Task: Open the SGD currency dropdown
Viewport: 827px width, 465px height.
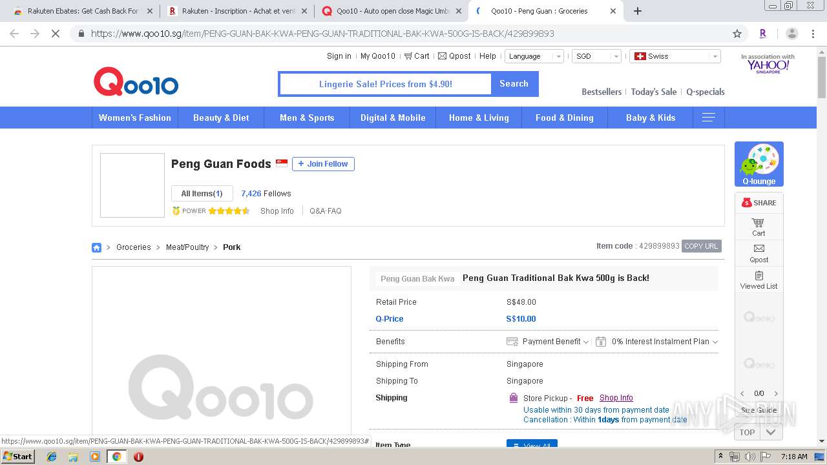Action: tap(596, 56)
